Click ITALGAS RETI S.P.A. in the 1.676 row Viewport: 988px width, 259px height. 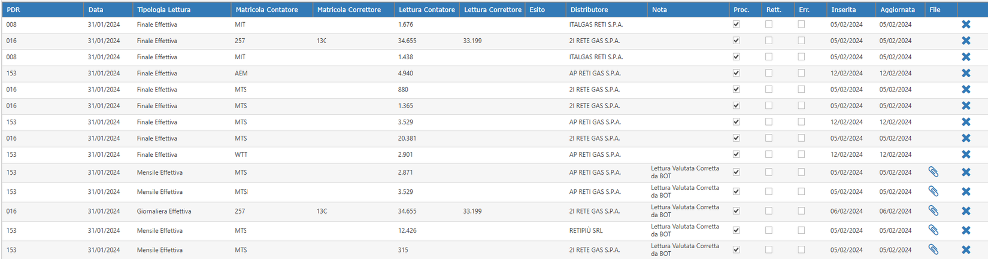[x=596, y=25]
